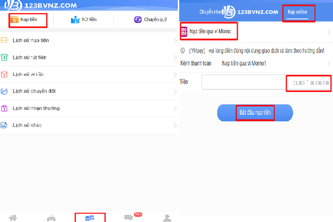Click the Lịch sử khác document icon
Image resolution: width=333 pixels, height=222 pixels.
click(4, 125)
